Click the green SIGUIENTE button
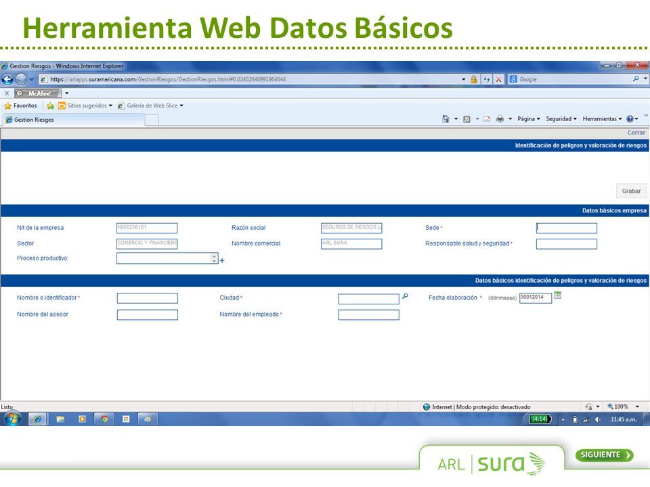650x487 pixels. pyautogui.click(x=605, y=455)
